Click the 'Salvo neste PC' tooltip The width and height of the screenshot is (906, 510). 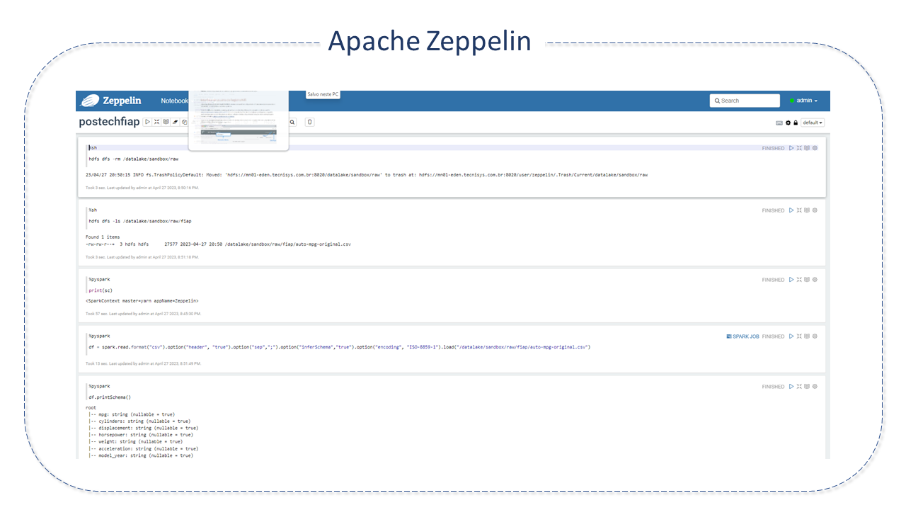(x=323, y=94)
